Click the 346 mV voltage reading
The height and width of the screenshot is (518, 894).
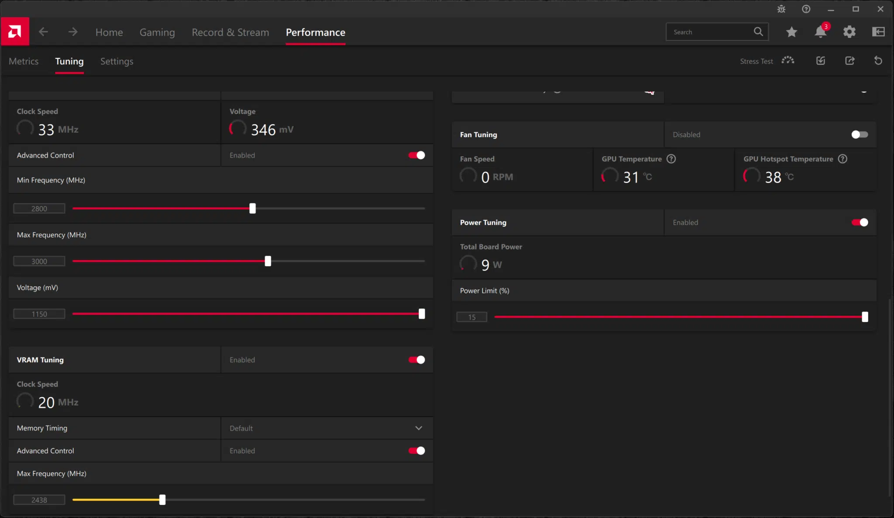pos(272,130)
